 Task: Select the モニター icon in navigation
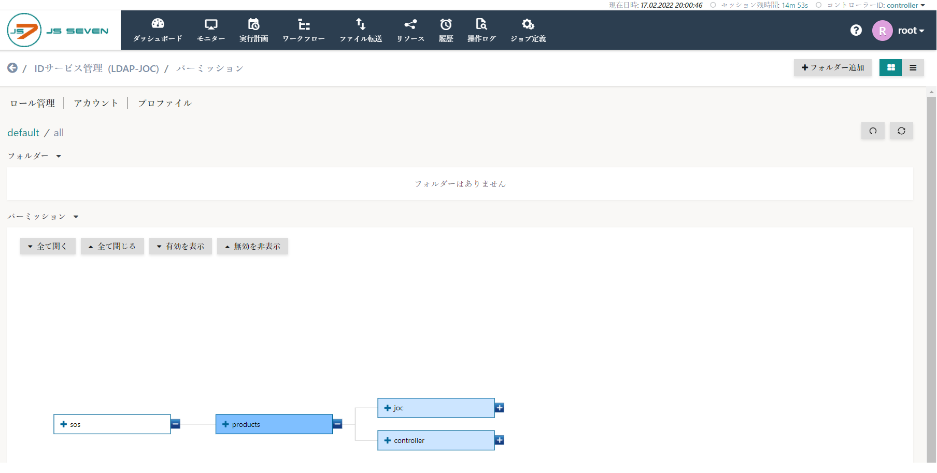click(210, 30)
